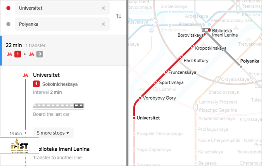The image size is (262, 166).
Task: Click the gray line 9 badge in route summary
Action: 40,54
